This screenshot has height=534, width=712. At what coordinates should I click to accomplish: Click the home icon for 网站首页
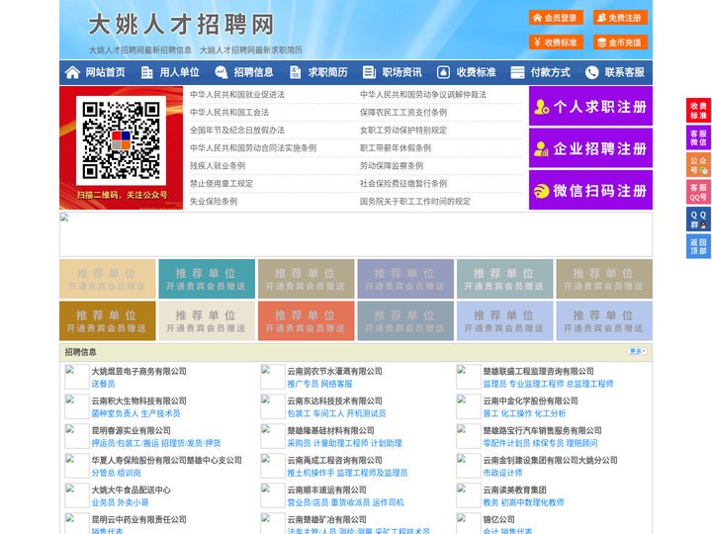click(72, 72)
